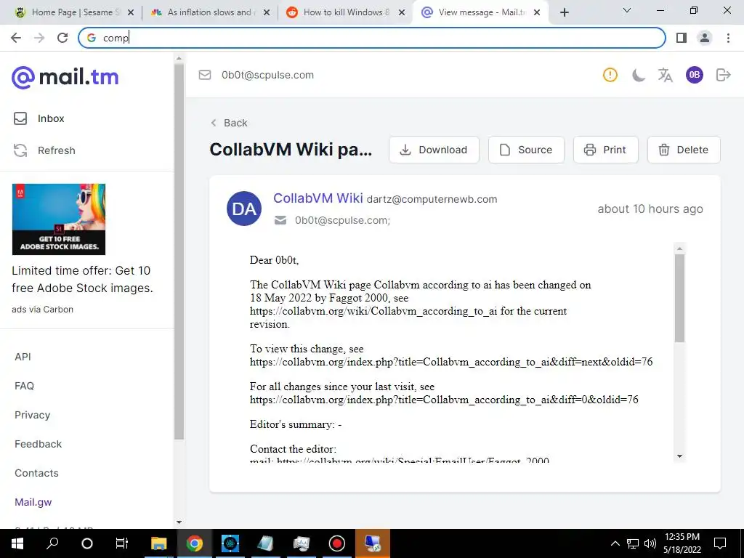
Task: Click the envelope icon beside 0b0t@scpulse.com
Action: tap(204, 75)
